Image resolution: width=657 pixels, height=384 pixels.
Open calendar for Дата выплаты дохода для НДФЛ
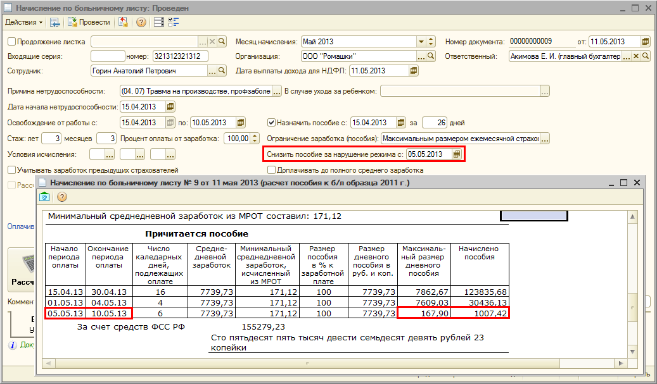[414, 71]
